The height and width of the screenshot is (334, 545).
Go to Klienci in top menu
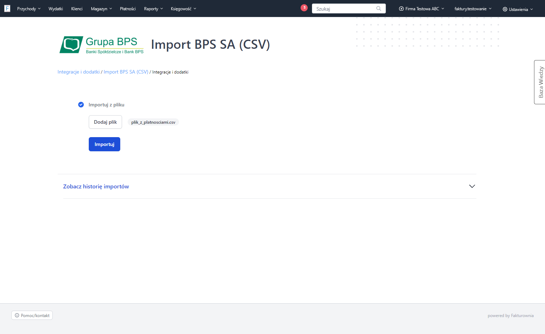point(77,8)
